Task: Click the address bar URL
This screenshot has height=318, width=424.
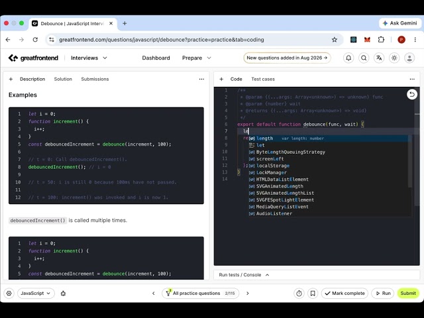Action: pos(162,40)
